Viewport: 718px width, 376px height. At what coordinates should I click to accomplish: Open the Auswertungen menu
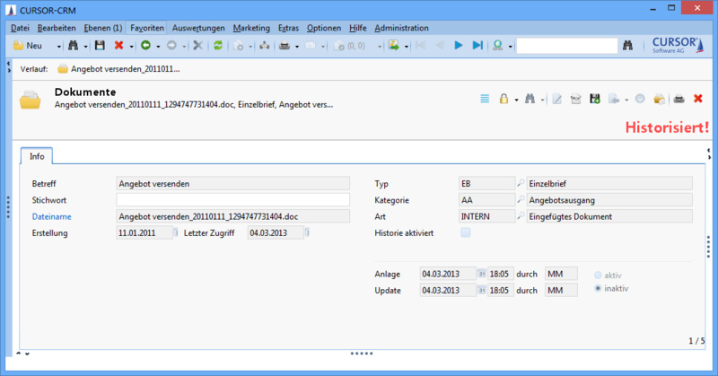(198, 28)
